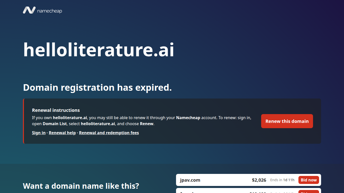Select the jpav.com domain name
Image resolution: width=344 pixels, height=193 pixels.
190,180
